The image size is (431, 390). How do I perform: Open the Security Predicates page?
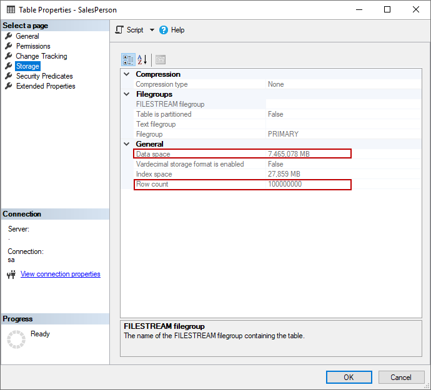click(x=44, y=76)
